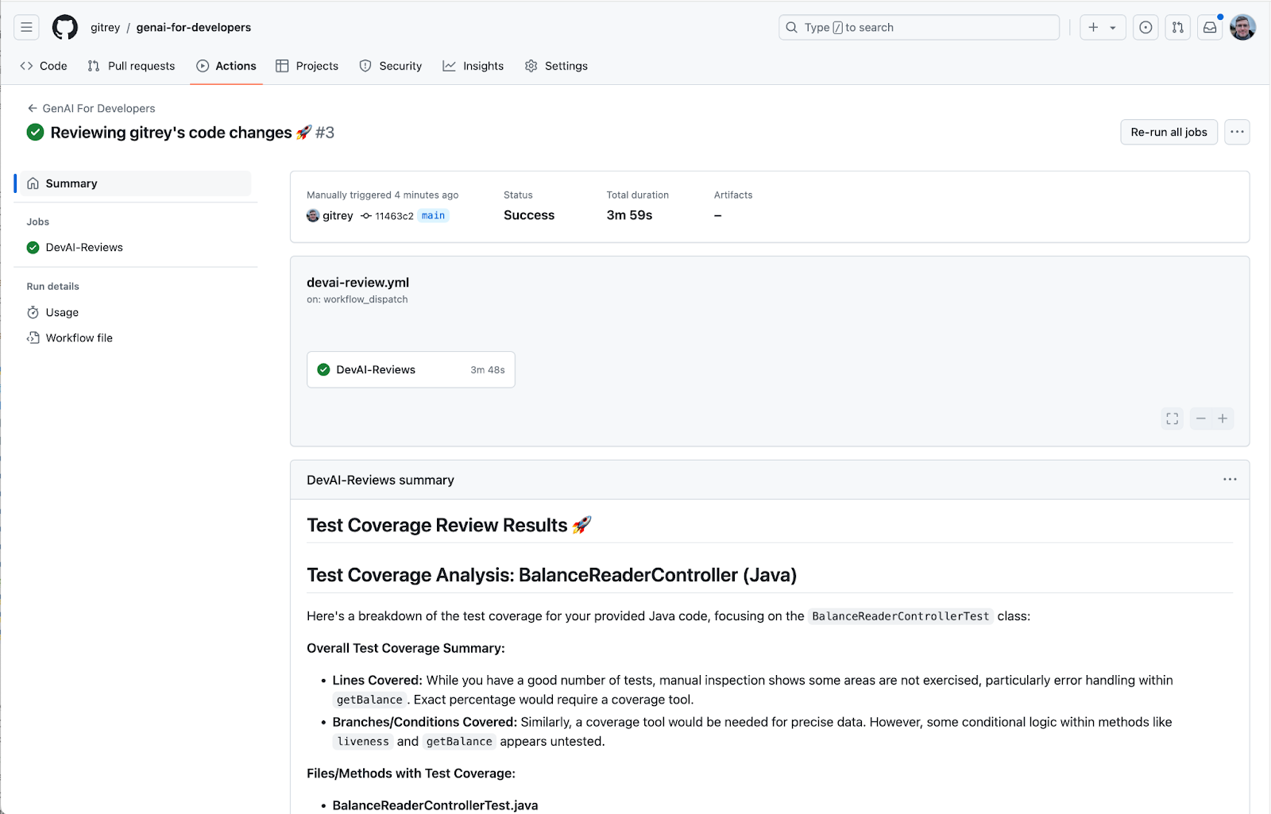This screenshot has width=1271, height=814.
Task: Click the search input field
Action: [919, 27]
